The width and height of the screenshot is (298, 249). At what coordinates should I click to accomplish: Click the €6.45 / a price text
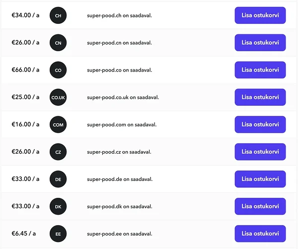click(23, 234)
